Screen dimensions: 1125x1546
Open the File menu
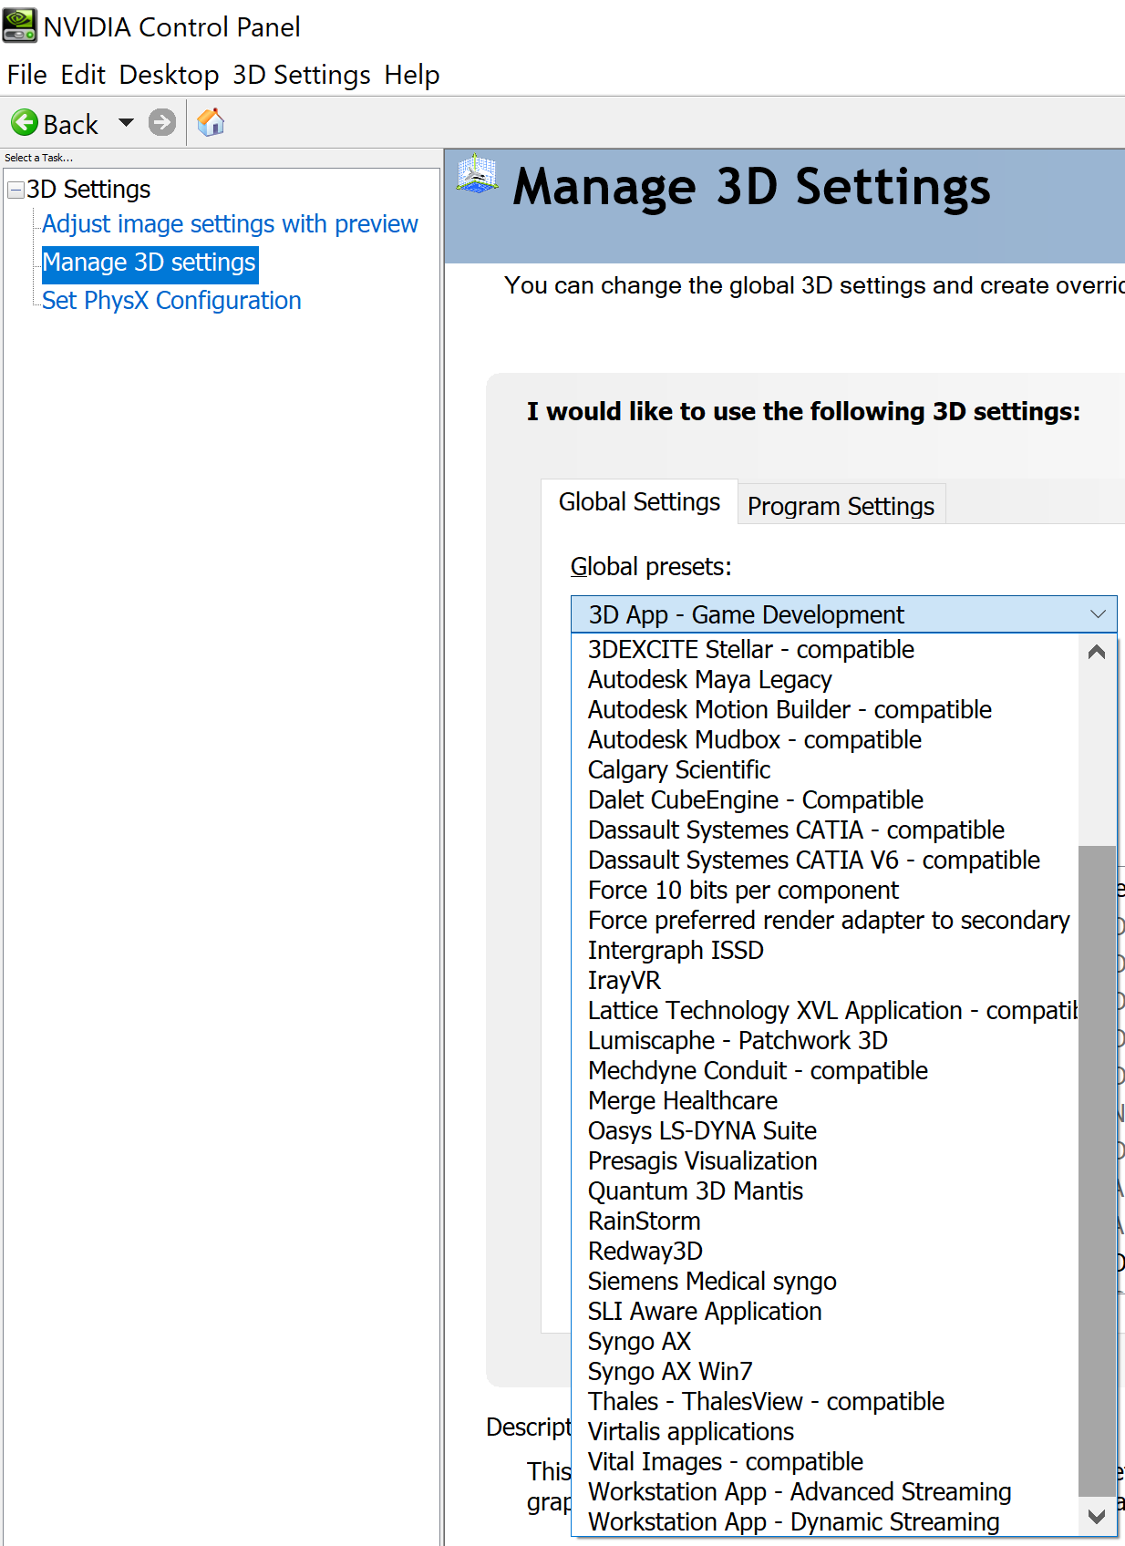pyautogui.click(x=26, y=75)
